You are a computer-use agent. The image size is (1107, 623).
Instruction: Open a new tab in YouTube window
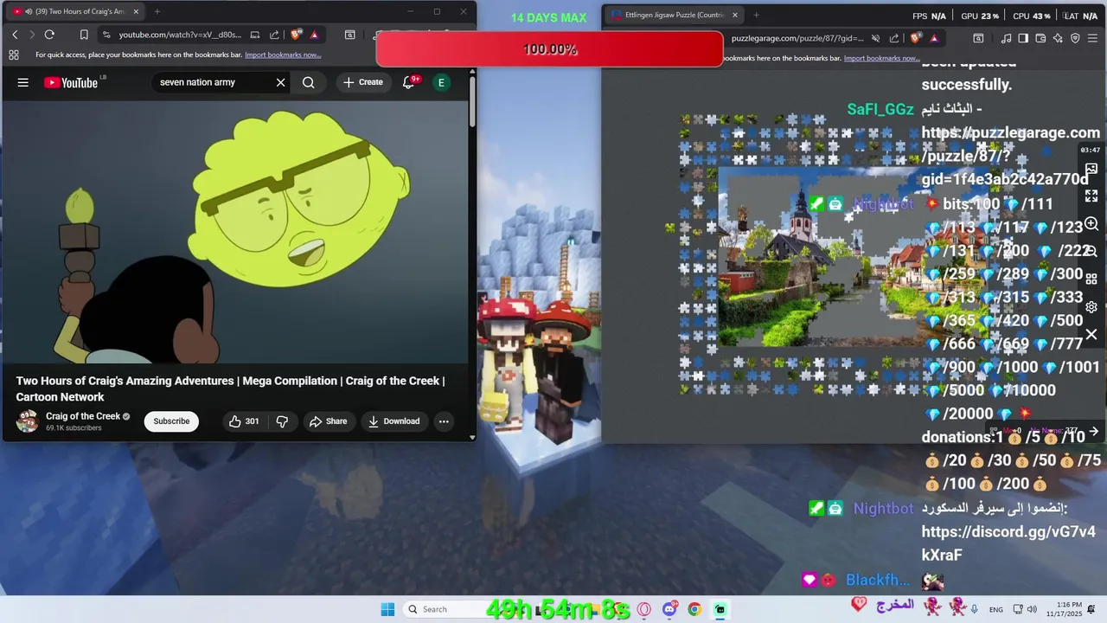157,12
